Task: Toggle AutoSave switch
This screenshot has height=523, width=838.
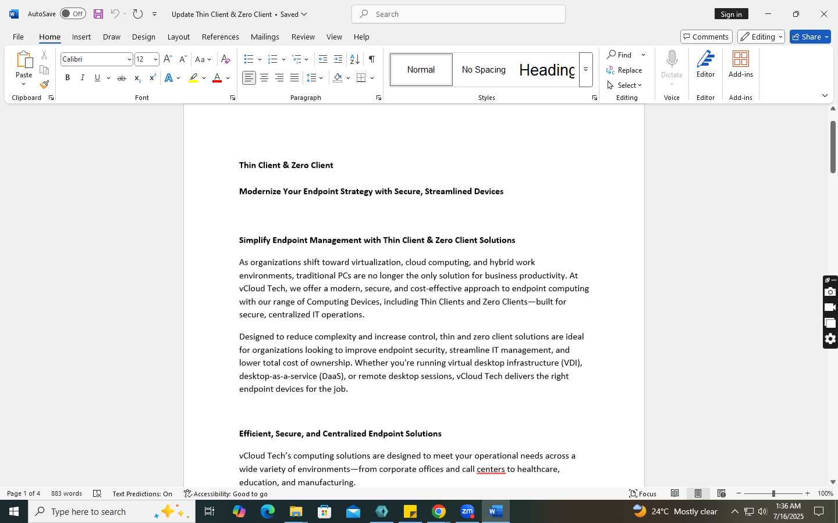Action: (73, 14)
